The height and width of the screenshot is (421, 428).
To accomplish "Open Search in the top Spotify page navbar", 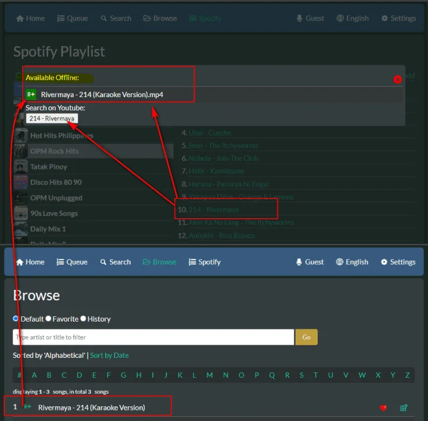I will point(116,18).
